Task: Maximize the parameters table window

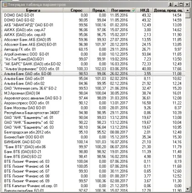Action: tap(181, 5)
